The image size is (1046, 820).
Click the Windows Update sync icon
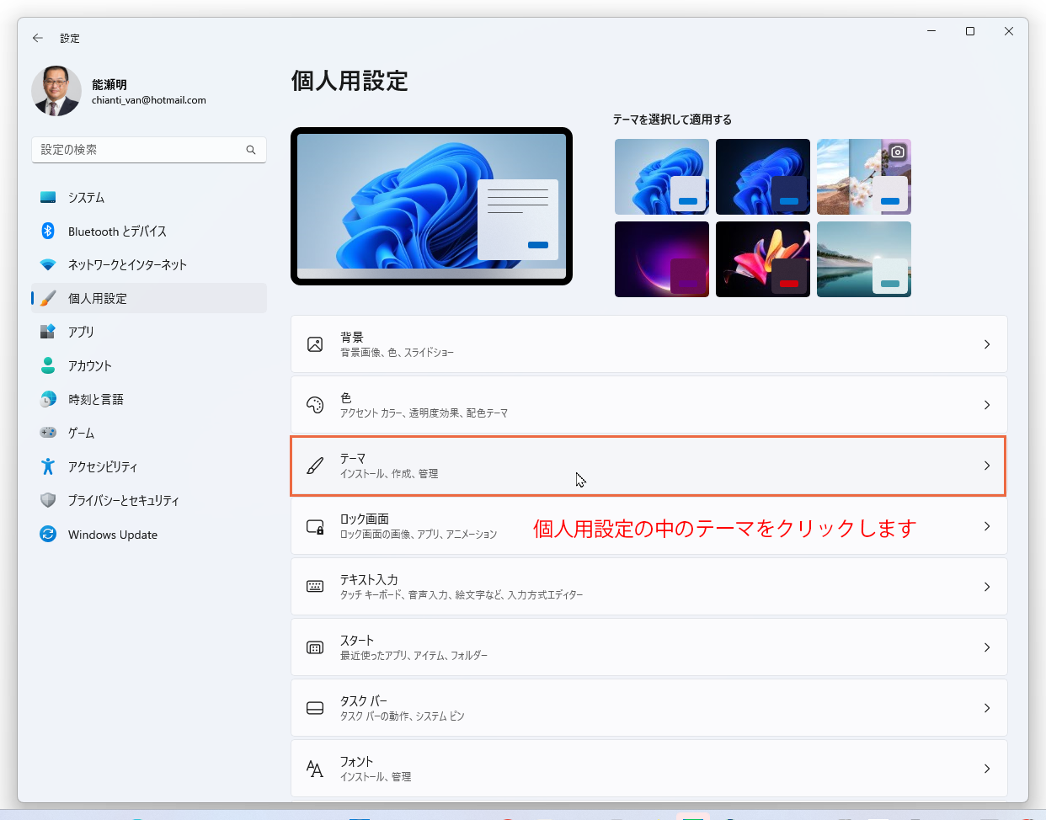coord(48,534)
